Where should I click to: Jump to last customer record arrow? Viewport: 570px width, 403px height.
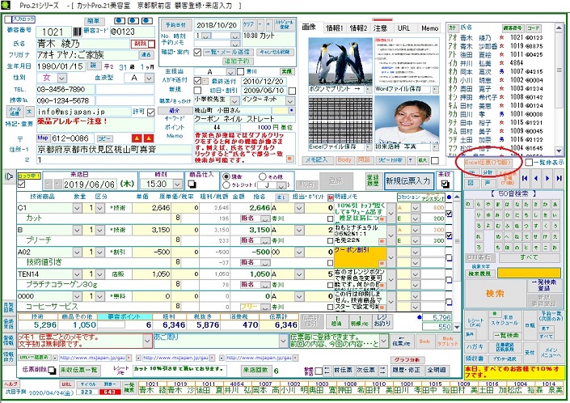pyautogui.click(x=559, y=178)
